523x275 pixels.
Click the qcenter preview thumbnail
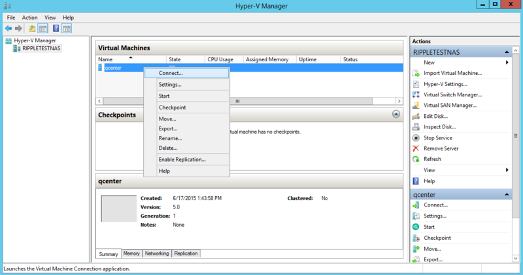119,209
